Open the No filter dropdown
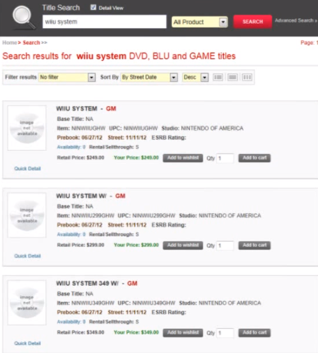Screen dimensions: 318x353 coord(67,77)
